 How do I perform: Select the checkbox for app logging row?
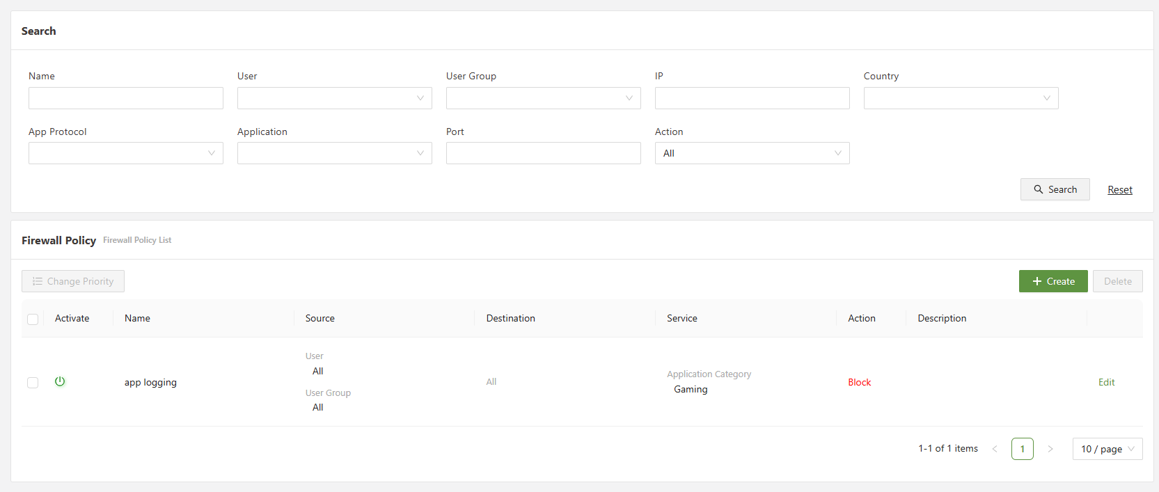coord(33,383)
